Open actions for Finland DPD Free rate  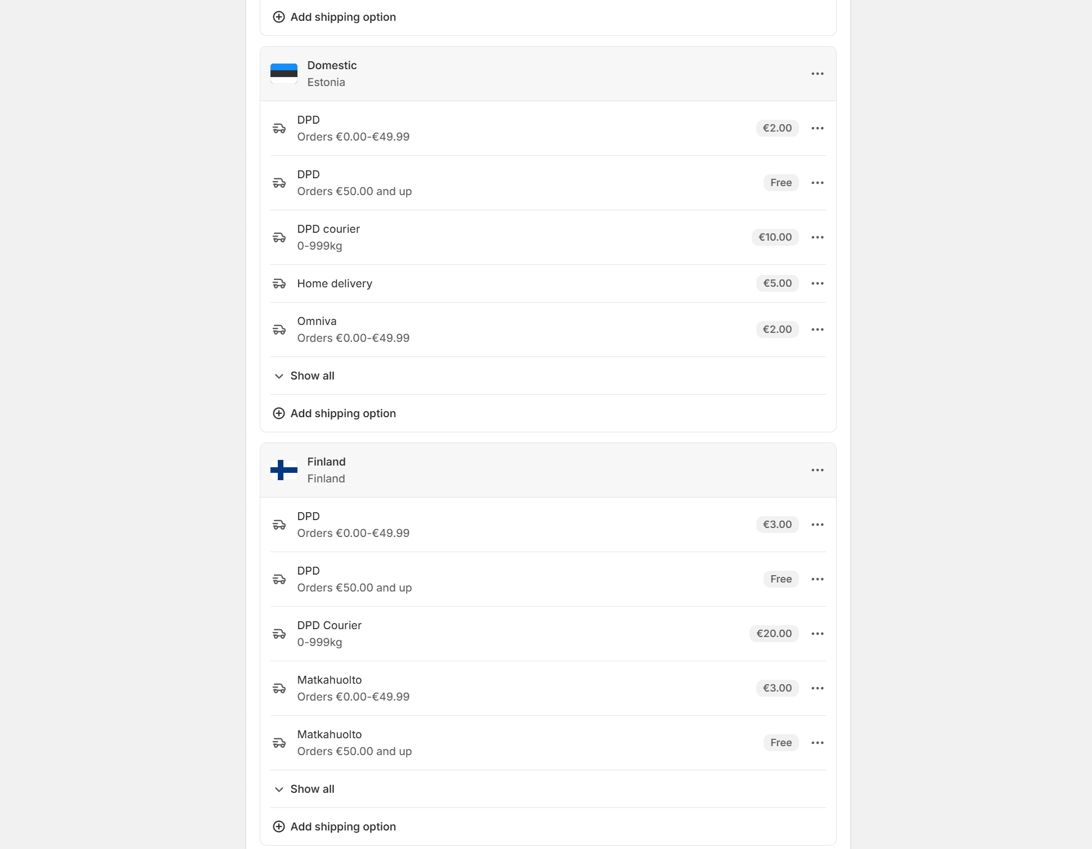(x=817, y=579)
